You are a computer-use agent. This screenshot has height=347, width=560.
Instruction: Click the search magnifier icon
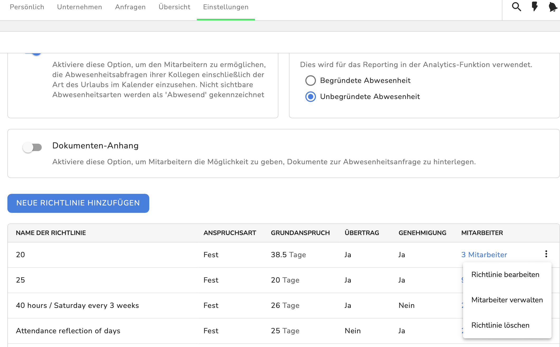(x=516, y=7)
